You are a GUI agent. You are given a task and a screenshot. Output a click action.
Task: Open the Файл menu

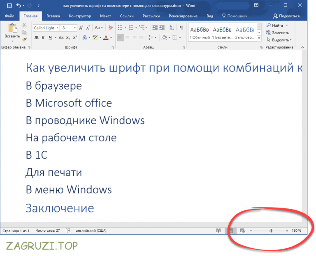click(9, 16)
